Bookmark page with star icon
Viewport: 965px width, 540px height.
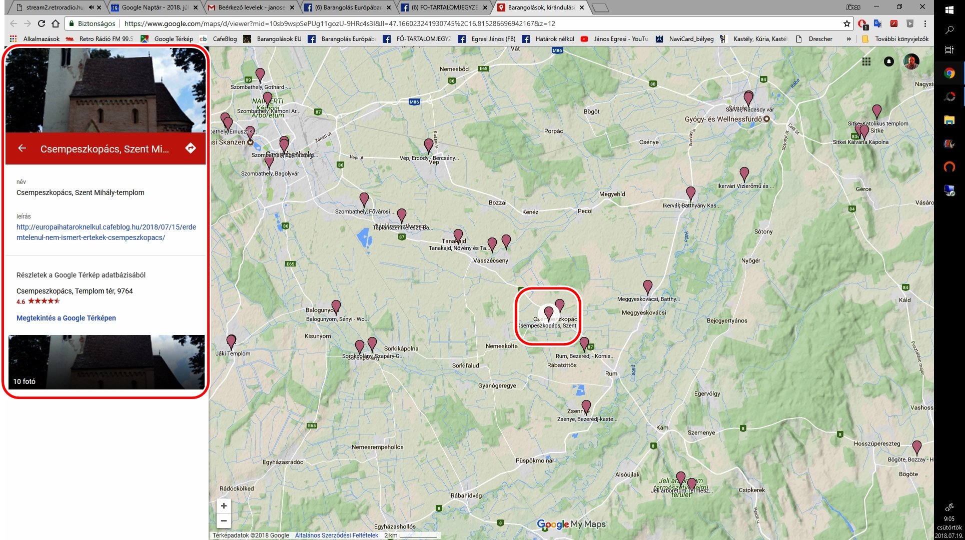coord(846,23)
